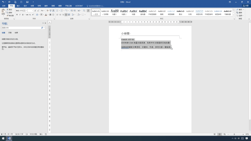The width and height of the screenshot is (251, 141).
Task: Click the Undo arrow in quick access toolbar
Action: [x=3, y=2]
